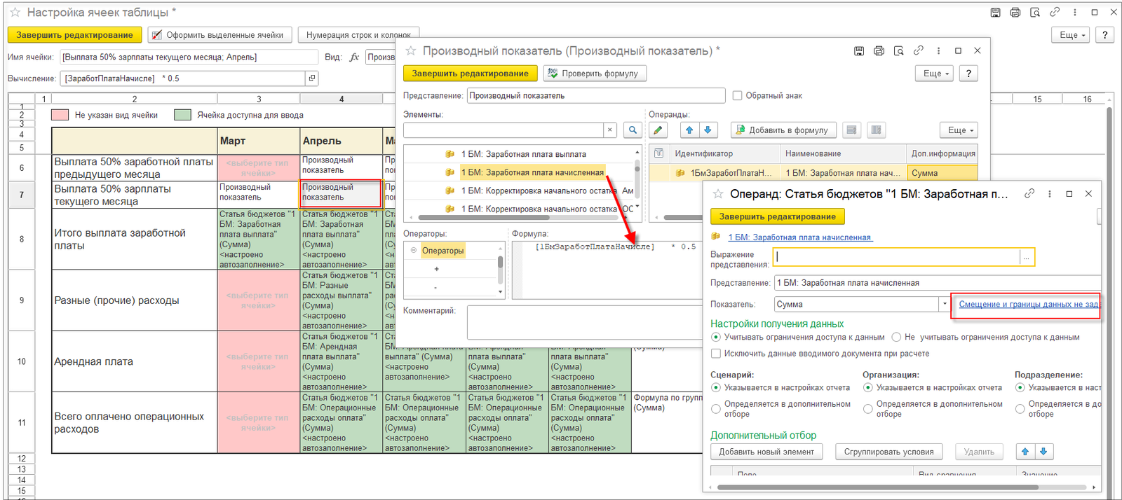
Task: Click the get-link chain icon in Операнд window
Action: (1029, 194)
